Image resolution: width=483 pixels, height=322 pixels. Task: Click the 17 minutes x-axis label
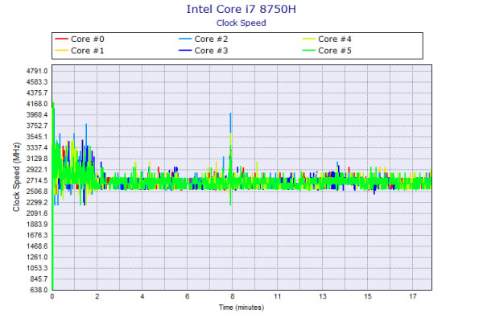click(413, 296)
